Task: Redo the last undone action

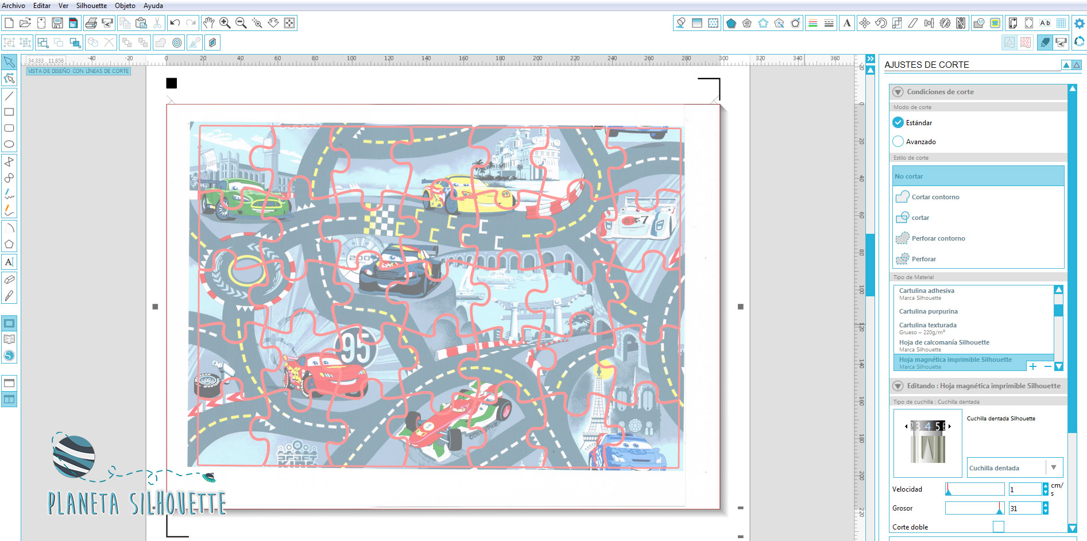Action: (191, 23)
